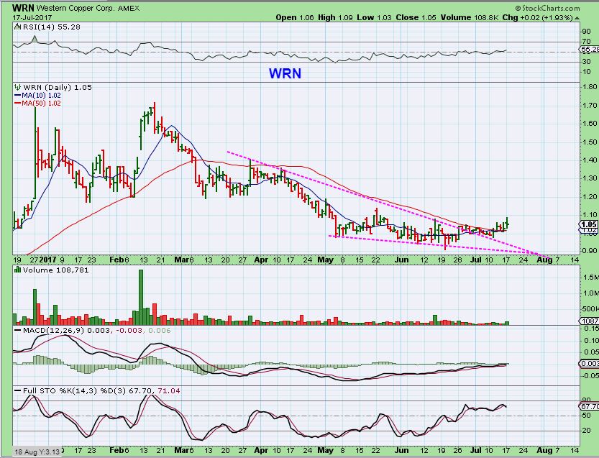This screenshot has height=458, width=599.
Task: Click the 0.90 price axis label
Action: [x=588, y=251]
